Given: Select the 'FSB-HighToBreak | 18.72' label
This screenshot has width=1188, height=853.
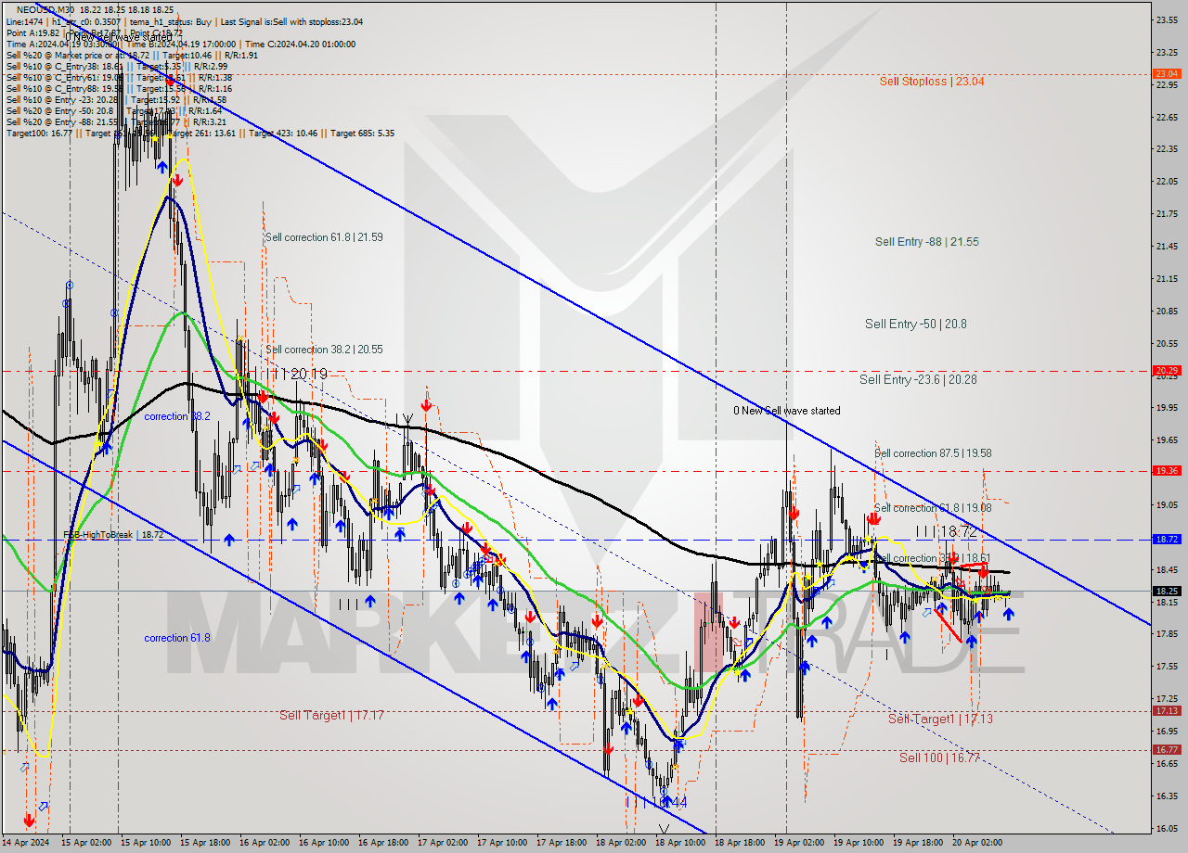Looking at the screenshot, I should [113, 535].
